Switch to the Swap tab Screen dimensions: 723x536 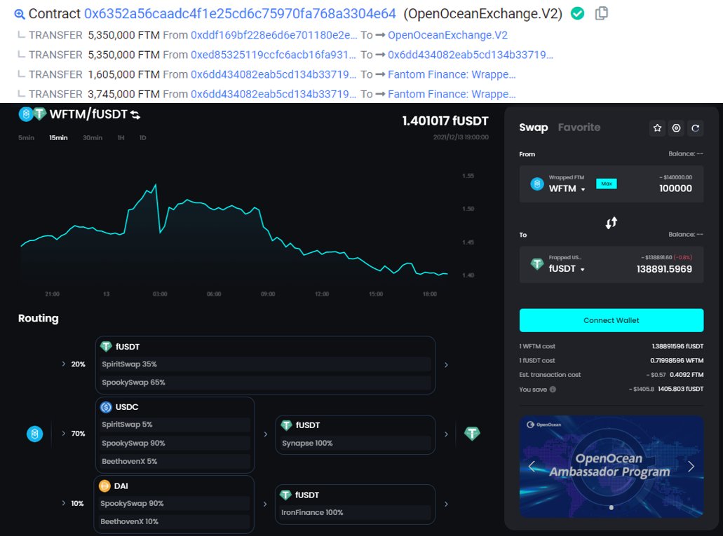(x=534, y=128)
